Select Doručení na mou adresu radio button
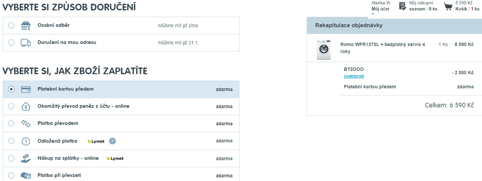 click(11, 43)
